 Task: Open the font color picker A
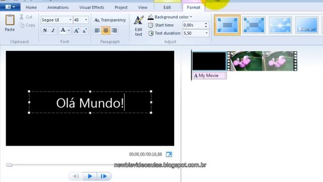[x=63, y=30]
